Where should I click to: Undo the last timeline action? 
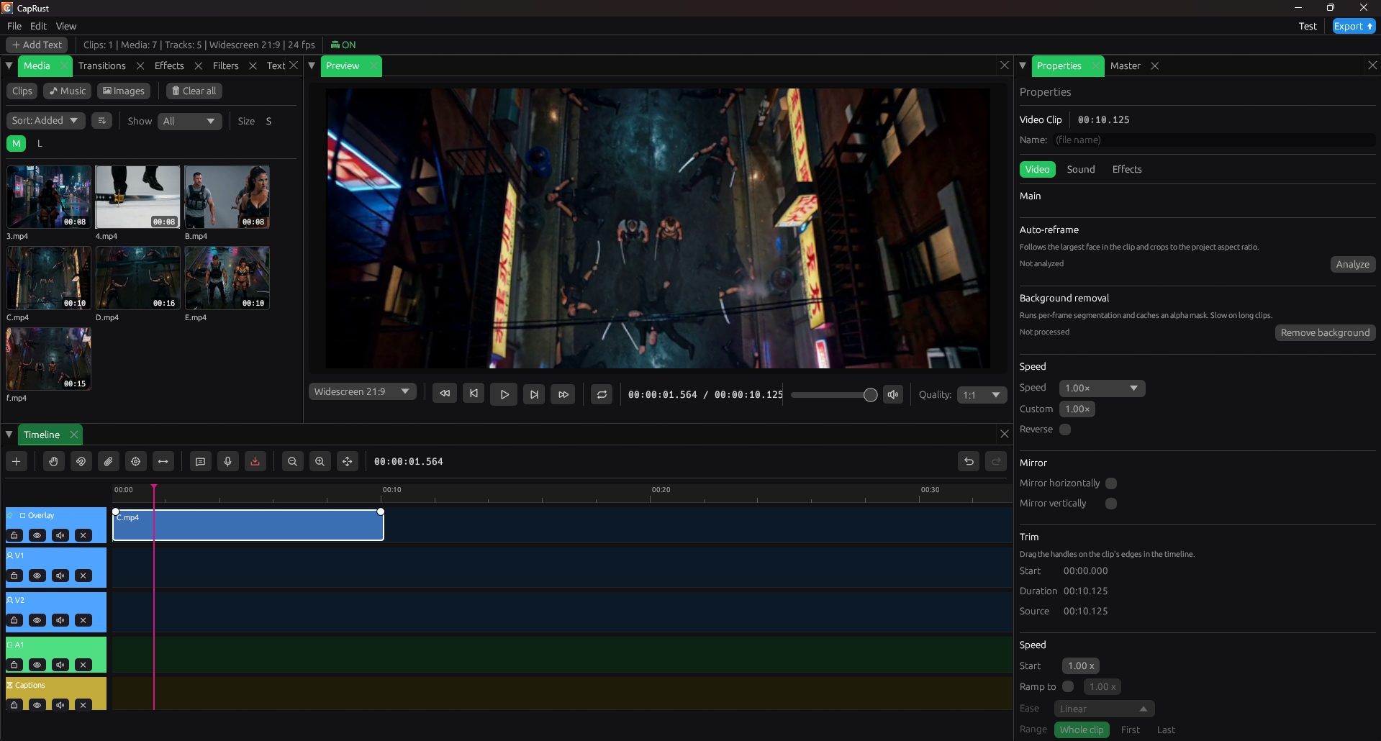tap(969, 462)
